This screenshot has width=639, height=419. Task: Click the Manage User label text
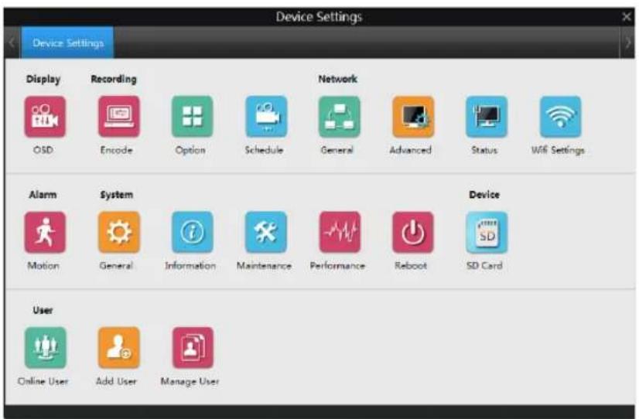pyautogui.click(x=190, y=382)
